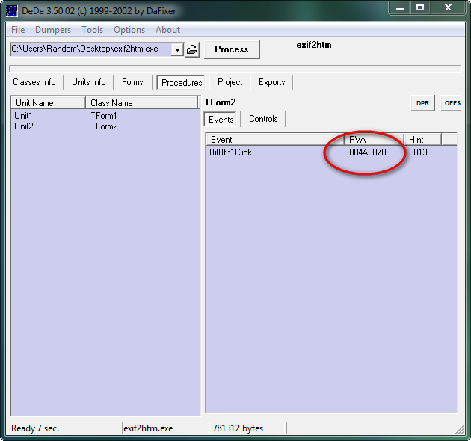Click the OFFS button
This screenshot has width=471, height=441.
coord(452,103)
